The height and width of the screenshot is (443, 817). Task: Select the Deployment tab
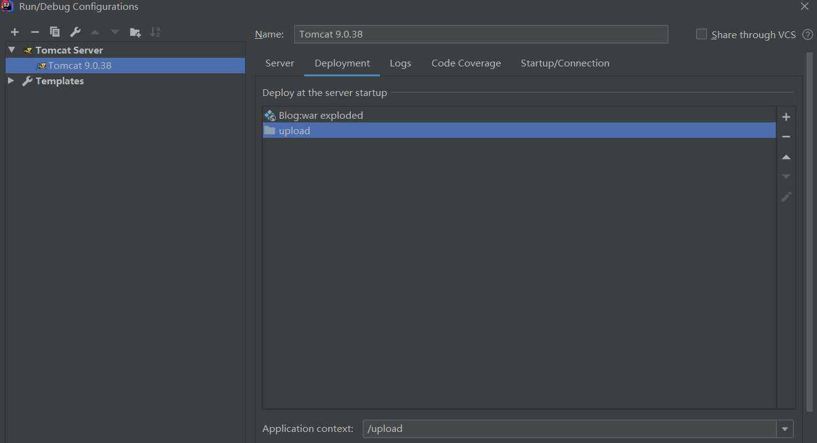342,63
